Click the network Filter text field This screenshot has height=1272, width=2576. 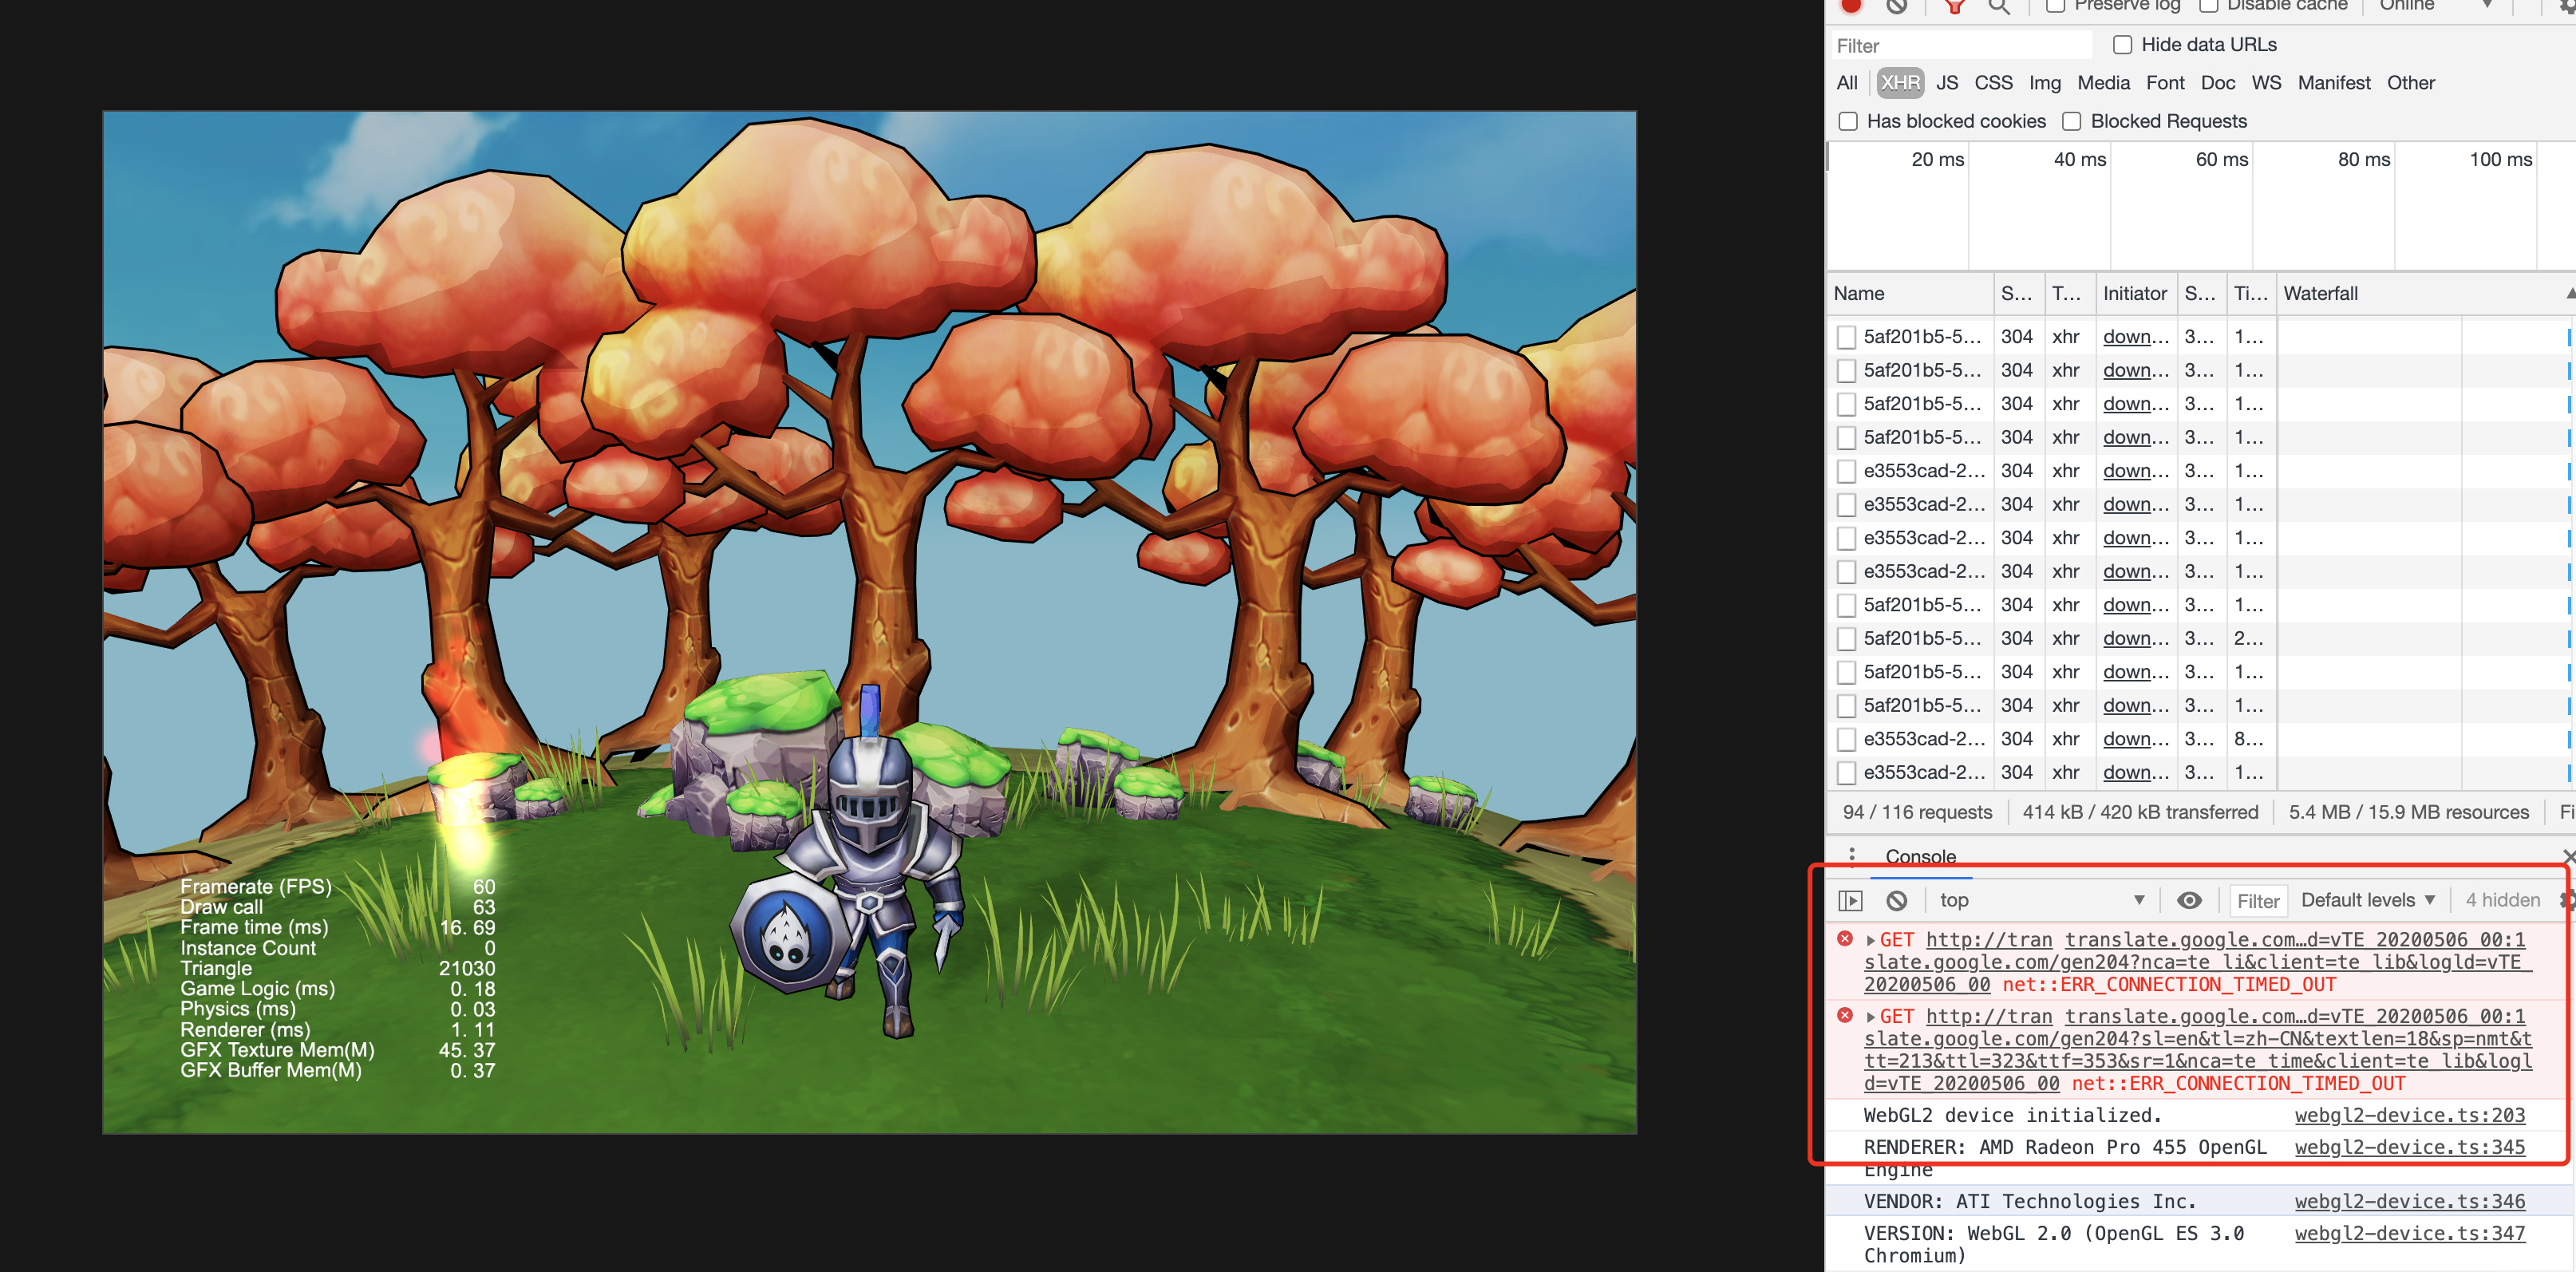click(x=1960, y=46)
